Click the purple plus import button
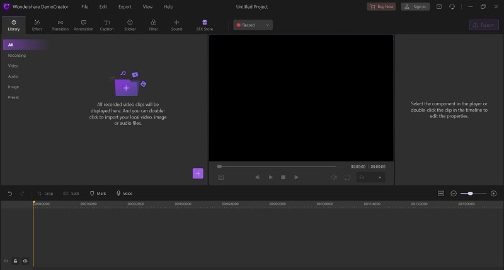This screenshot has height=270, width=504. [x=198, y=173]
